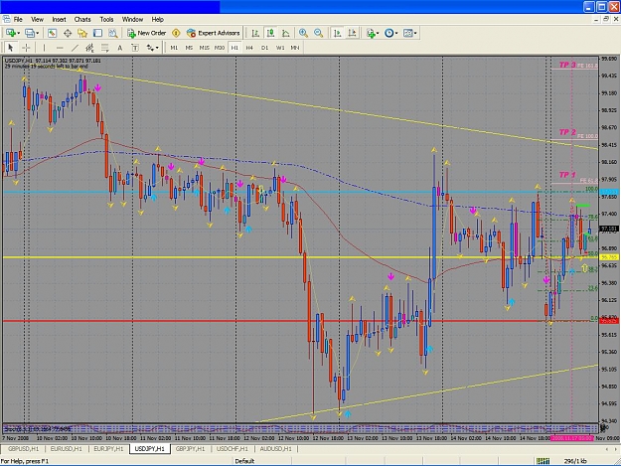Switch to the EURUSD,H1 chart tab
Screen dimensions: 621x466
(x=67, y=448)
